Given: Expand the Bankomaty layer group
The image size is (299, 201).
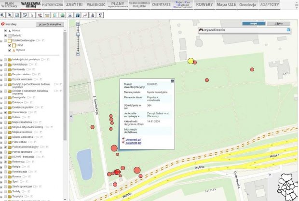Looking at the screenshot, I should pos(1,70).
